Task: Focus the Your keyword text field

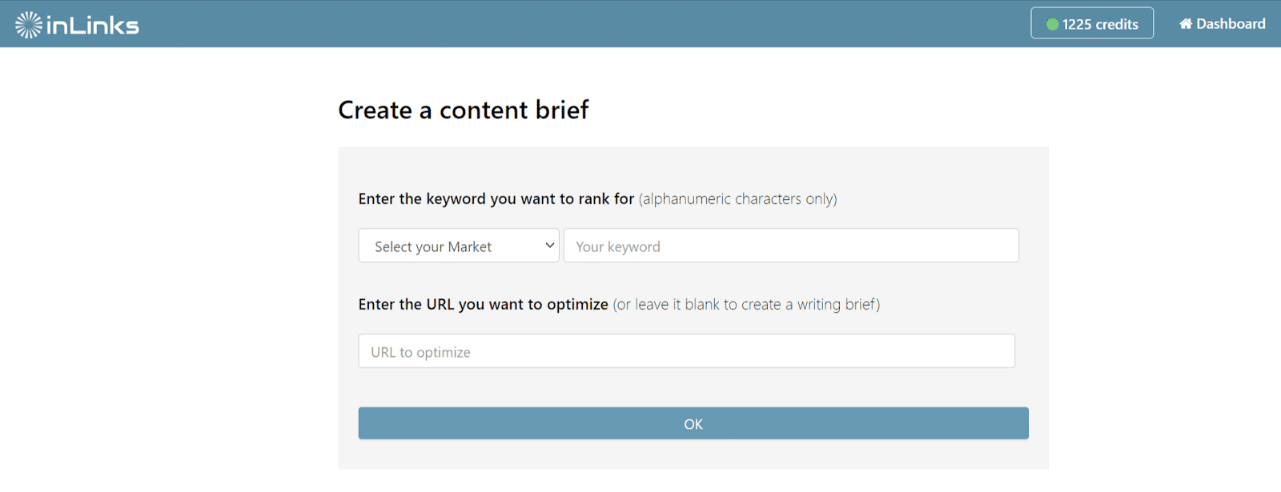Action: click(791, 246)
